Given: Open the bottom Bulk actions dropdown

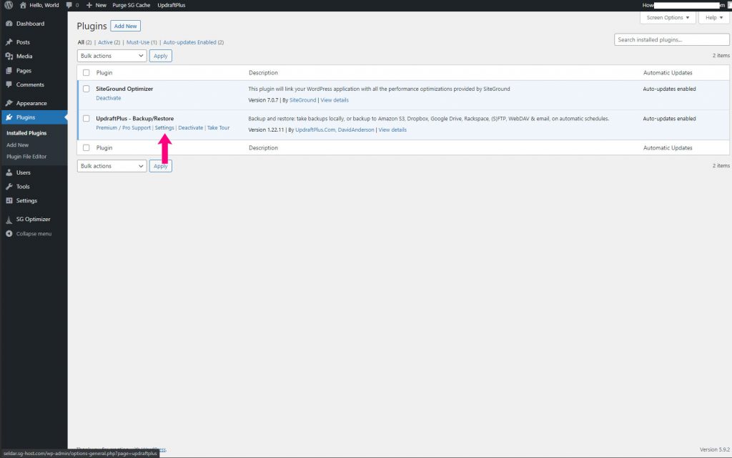Looking at the screenshot, I should click(112, 166).
